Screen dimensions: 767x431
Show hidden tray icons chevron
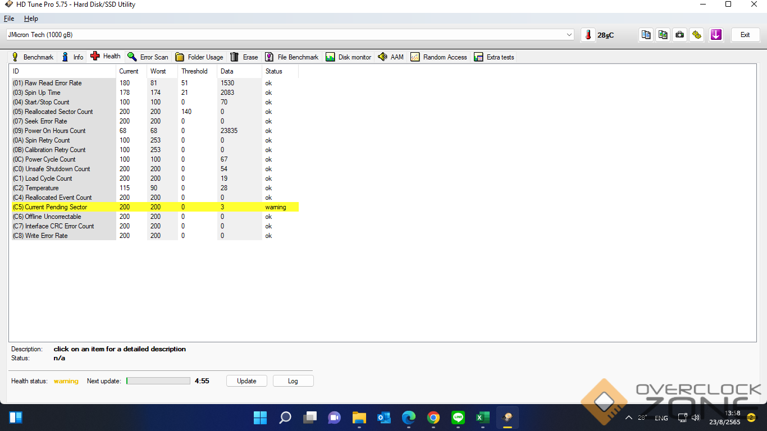(629, 418)
